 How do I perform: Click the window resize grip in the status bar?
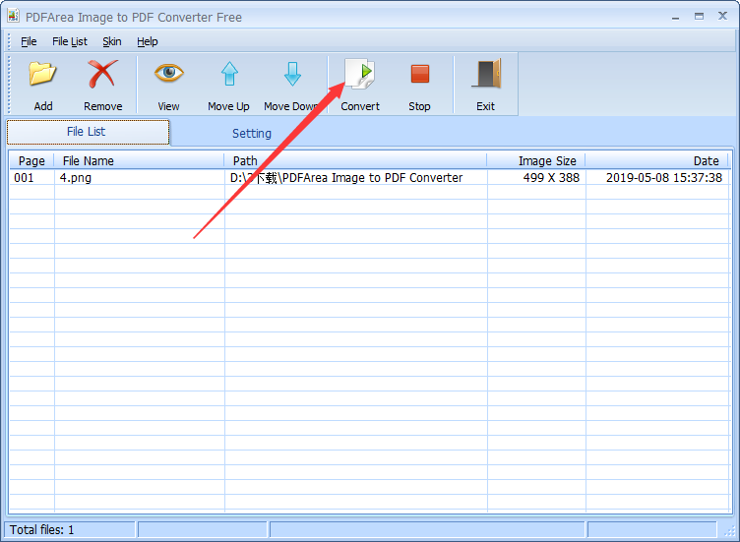tap(729, 530)
